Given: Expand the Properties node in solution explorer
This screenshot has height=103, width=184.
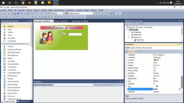Looking at the screenshot, I should [x=129, y=32].
